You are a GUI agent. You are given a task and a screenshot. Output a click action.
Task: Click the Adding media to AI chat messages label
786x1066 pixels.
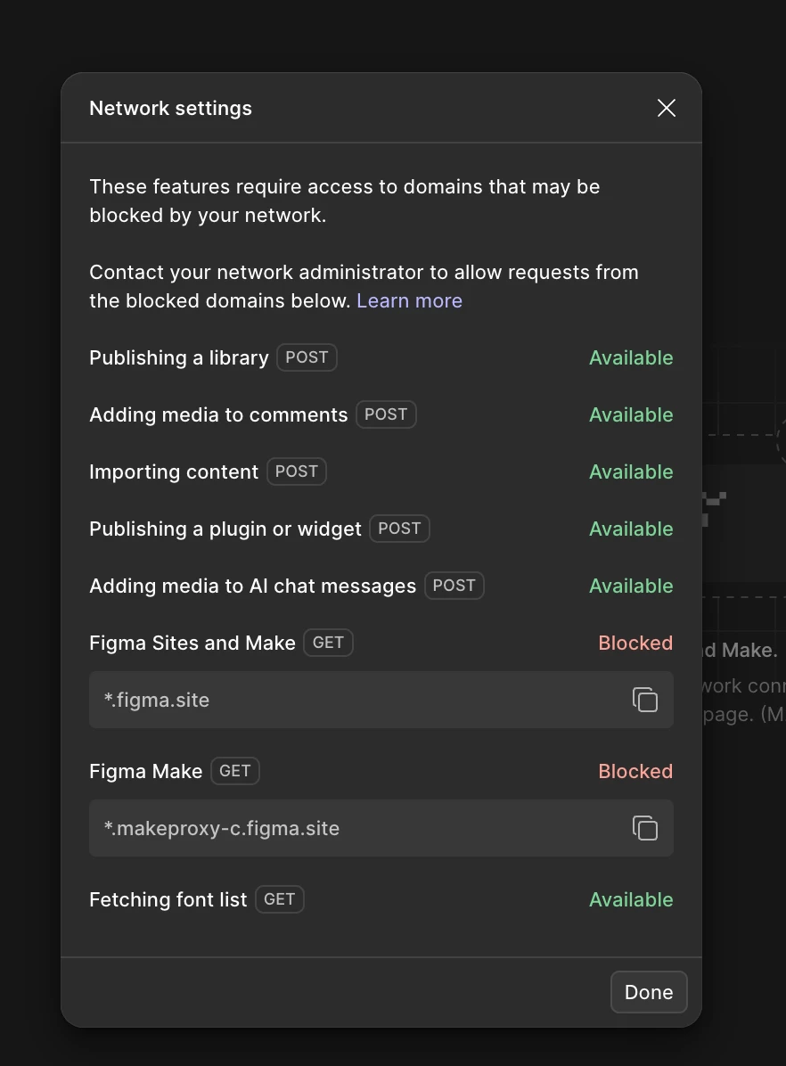click(x=252, y=586)
